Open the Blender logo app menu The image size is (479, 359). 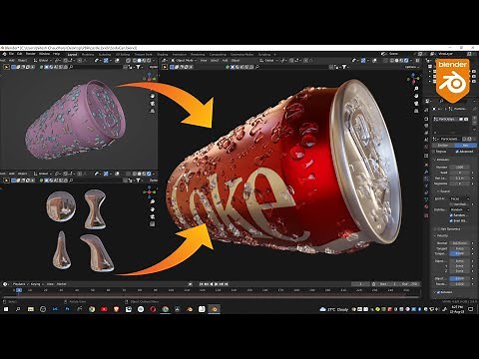5,54
